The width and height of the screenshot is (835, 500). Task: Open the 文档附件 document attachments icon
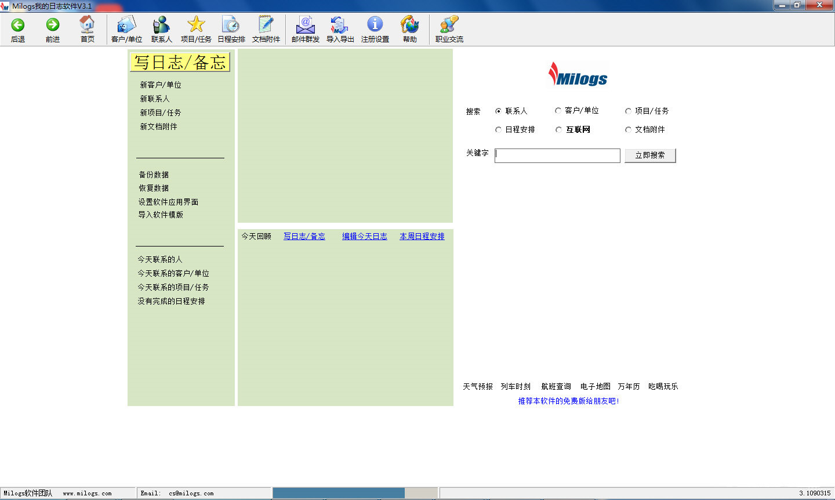click(x=266, y=28)
